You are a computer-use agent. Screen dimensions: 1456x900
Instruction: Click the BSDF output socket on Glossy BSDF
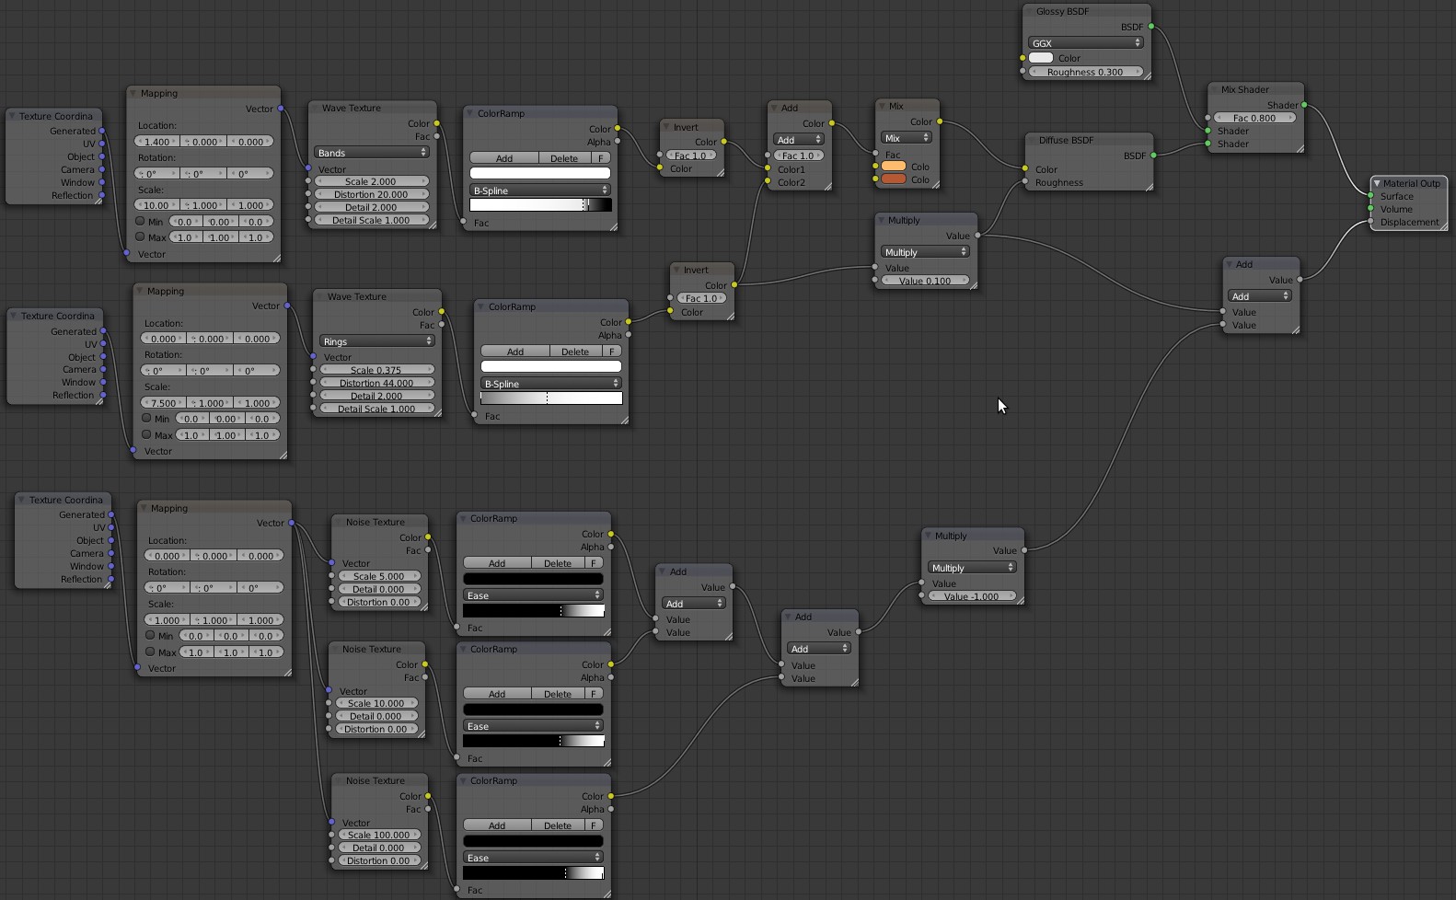(1151, 27)
